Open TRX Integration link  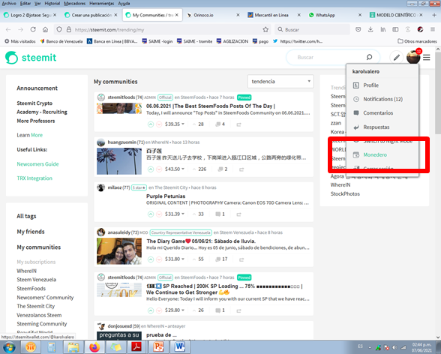[34, 178]
